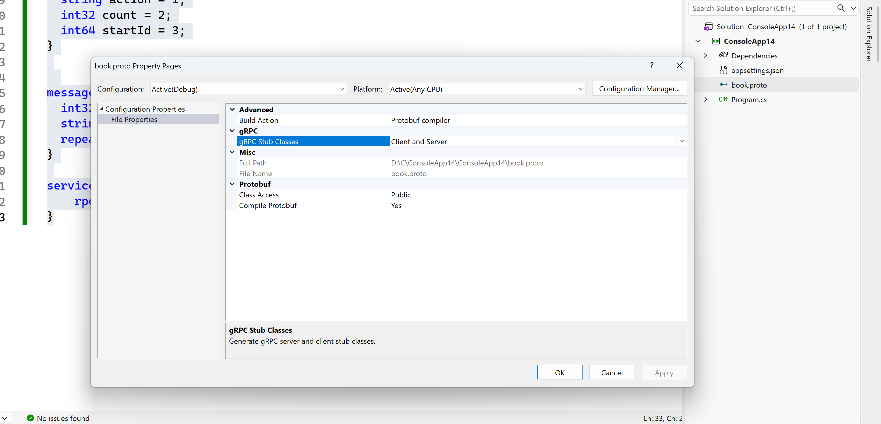Select the Class Access property
Image resolution: width=881 pixels, height=424 pixels.
(x=461, y=195)
